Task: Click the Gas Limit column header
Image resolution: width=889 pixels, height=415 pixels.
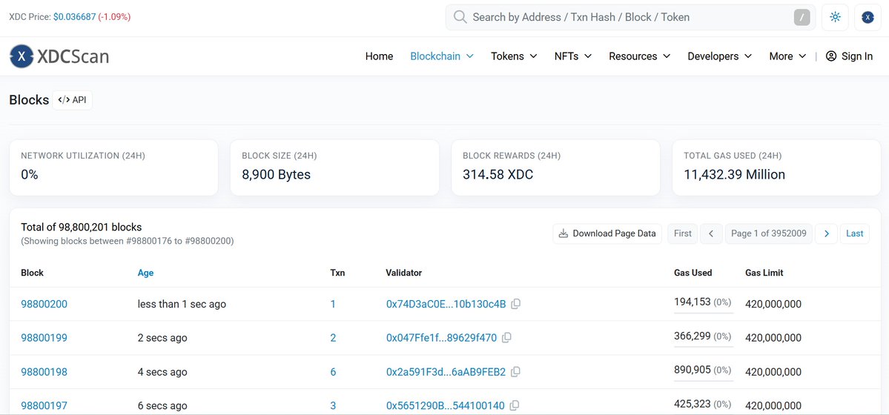Action: (764, 273)
